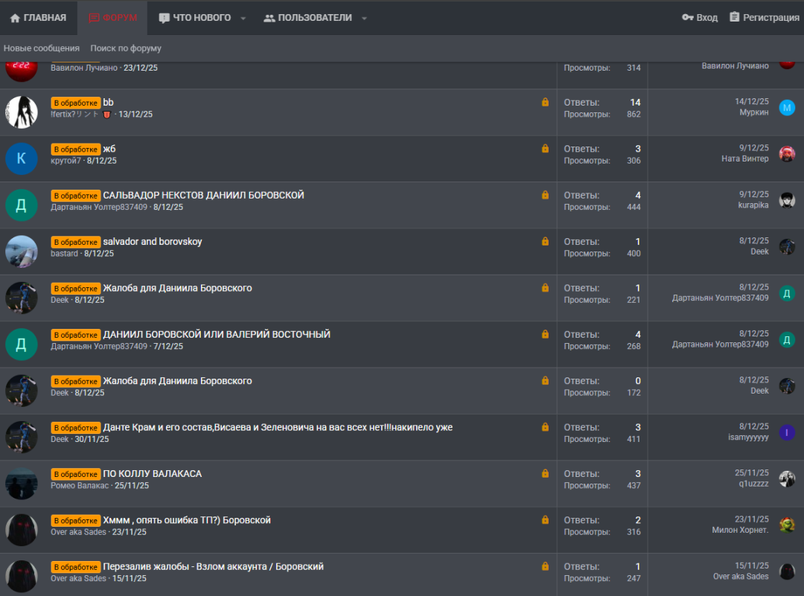804x596 pixels.
Task: Click the blue "К" avatar of крутой7
Action: tap(21, 158)
